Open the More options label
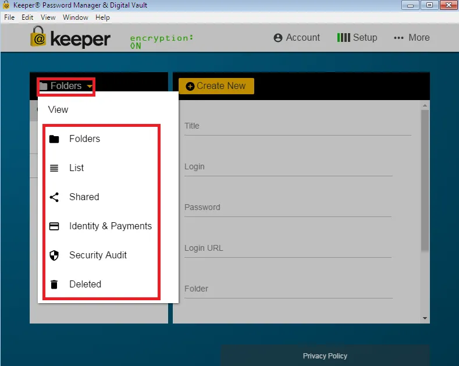 pos(419,37)
